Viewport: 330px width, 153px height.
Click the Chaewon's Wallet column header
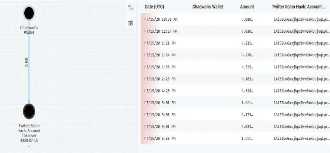pos(208,7)
